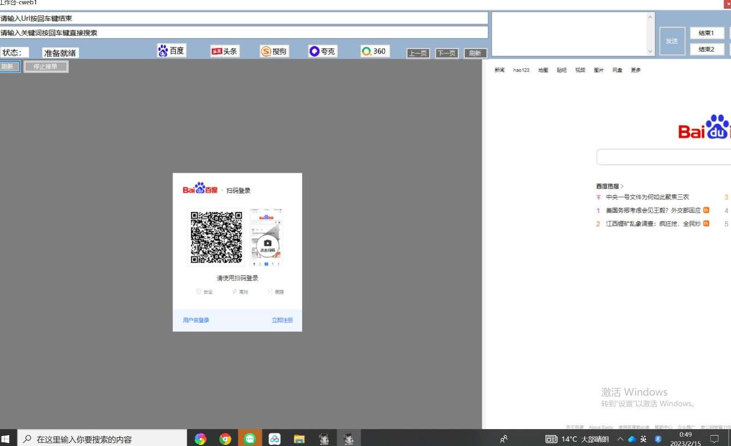Open the Windows Start menu
This screenshot has height=446, width=731.
tap(7, 438)
